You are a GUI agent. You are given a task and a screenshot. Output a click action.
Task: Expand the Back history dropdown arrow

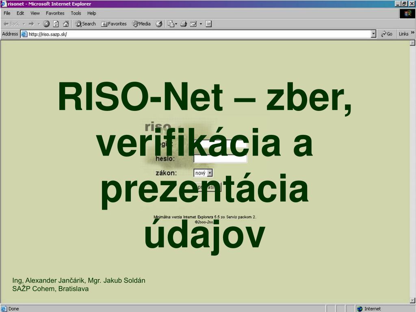pos(24,24)
